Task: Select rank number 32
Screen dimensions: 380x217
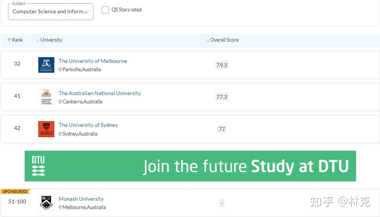Action: [x=17, y=64]
